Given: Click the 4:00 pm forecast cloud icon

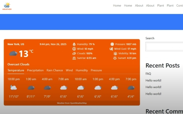Looking at the screenshot, I should (x=114, y=88).
